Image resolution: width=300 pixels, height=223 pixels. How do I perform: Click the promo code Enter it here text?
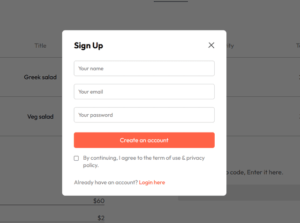(x=255, y=172)
